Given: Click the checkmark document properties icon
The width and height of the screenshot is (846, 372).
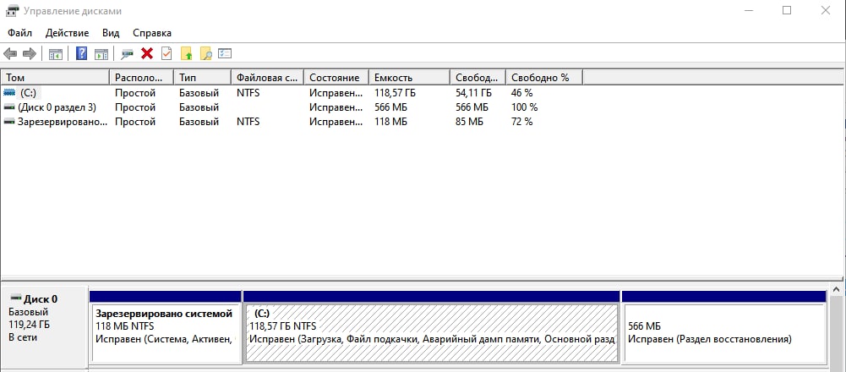Looking at the screenshot, I should 166,53.
